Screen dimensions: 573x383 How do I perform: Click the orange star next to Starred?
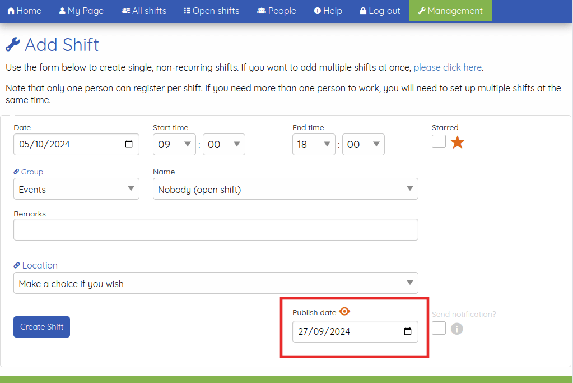pos(457,142)
